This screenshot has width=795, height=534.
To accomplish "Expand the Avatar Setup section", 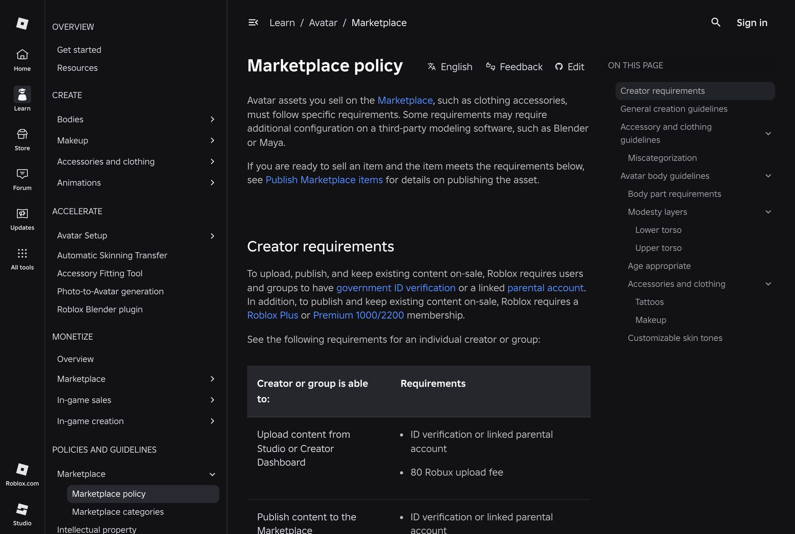I will coord(212,236).
